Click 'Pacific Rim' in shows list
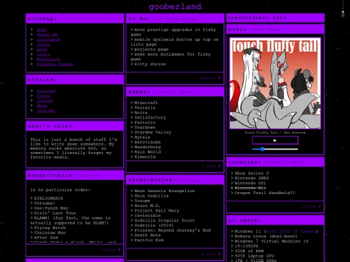This screenshot has width=350, height=262. [x=148, y=240]
